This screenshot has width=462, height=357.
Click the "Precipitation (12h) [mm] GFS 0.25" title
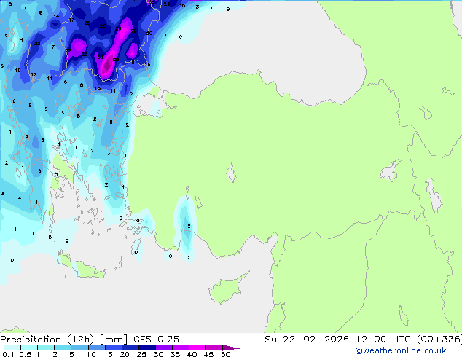90,340
